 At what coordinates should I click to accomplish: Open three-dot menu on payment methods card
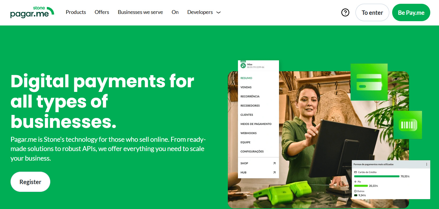click(427, 164)
